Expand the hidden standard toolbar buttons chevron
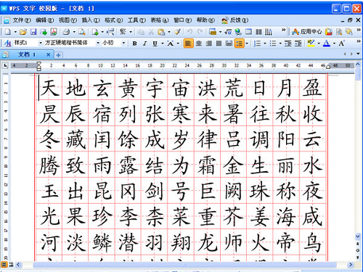 point(283,30)
